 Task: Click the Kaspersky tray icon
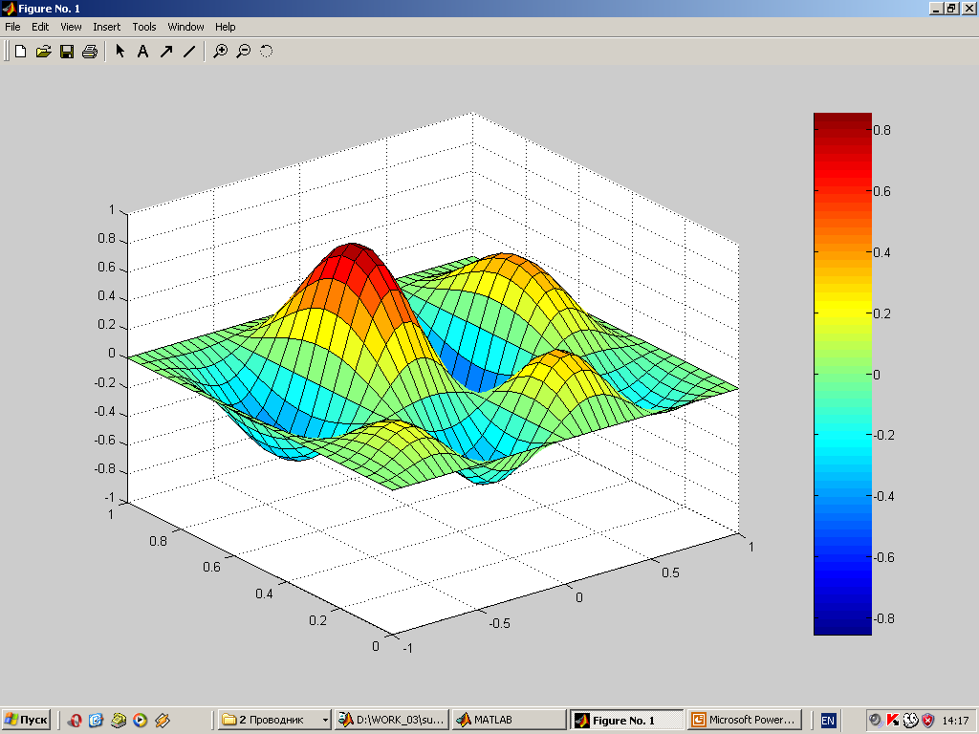(893, 721)
